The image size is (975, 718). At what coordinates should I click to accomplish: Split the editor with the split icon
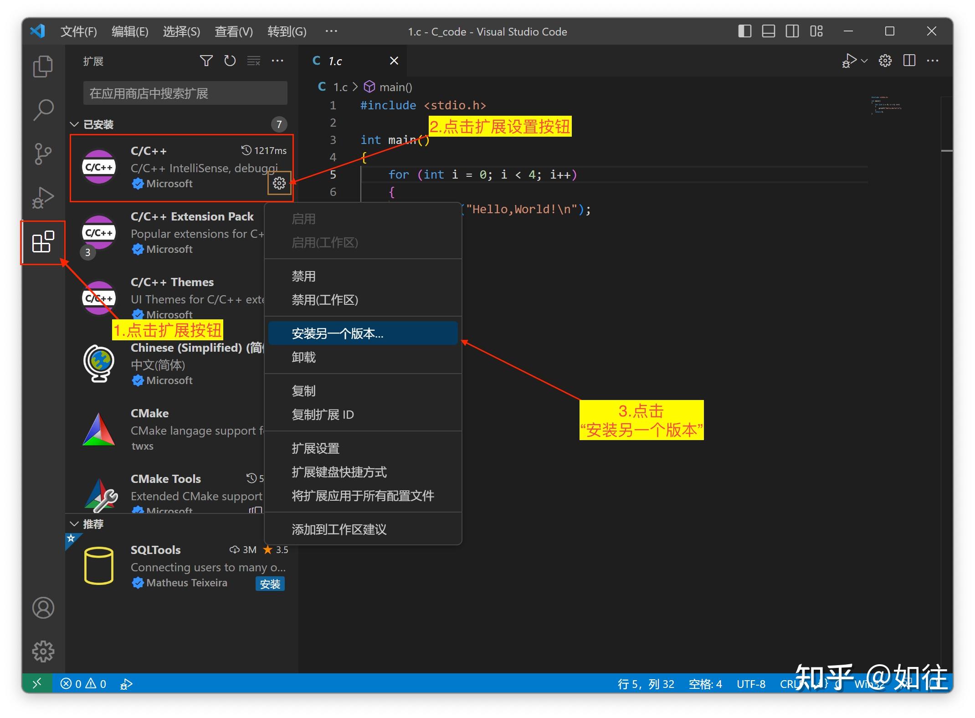point(909,61)
